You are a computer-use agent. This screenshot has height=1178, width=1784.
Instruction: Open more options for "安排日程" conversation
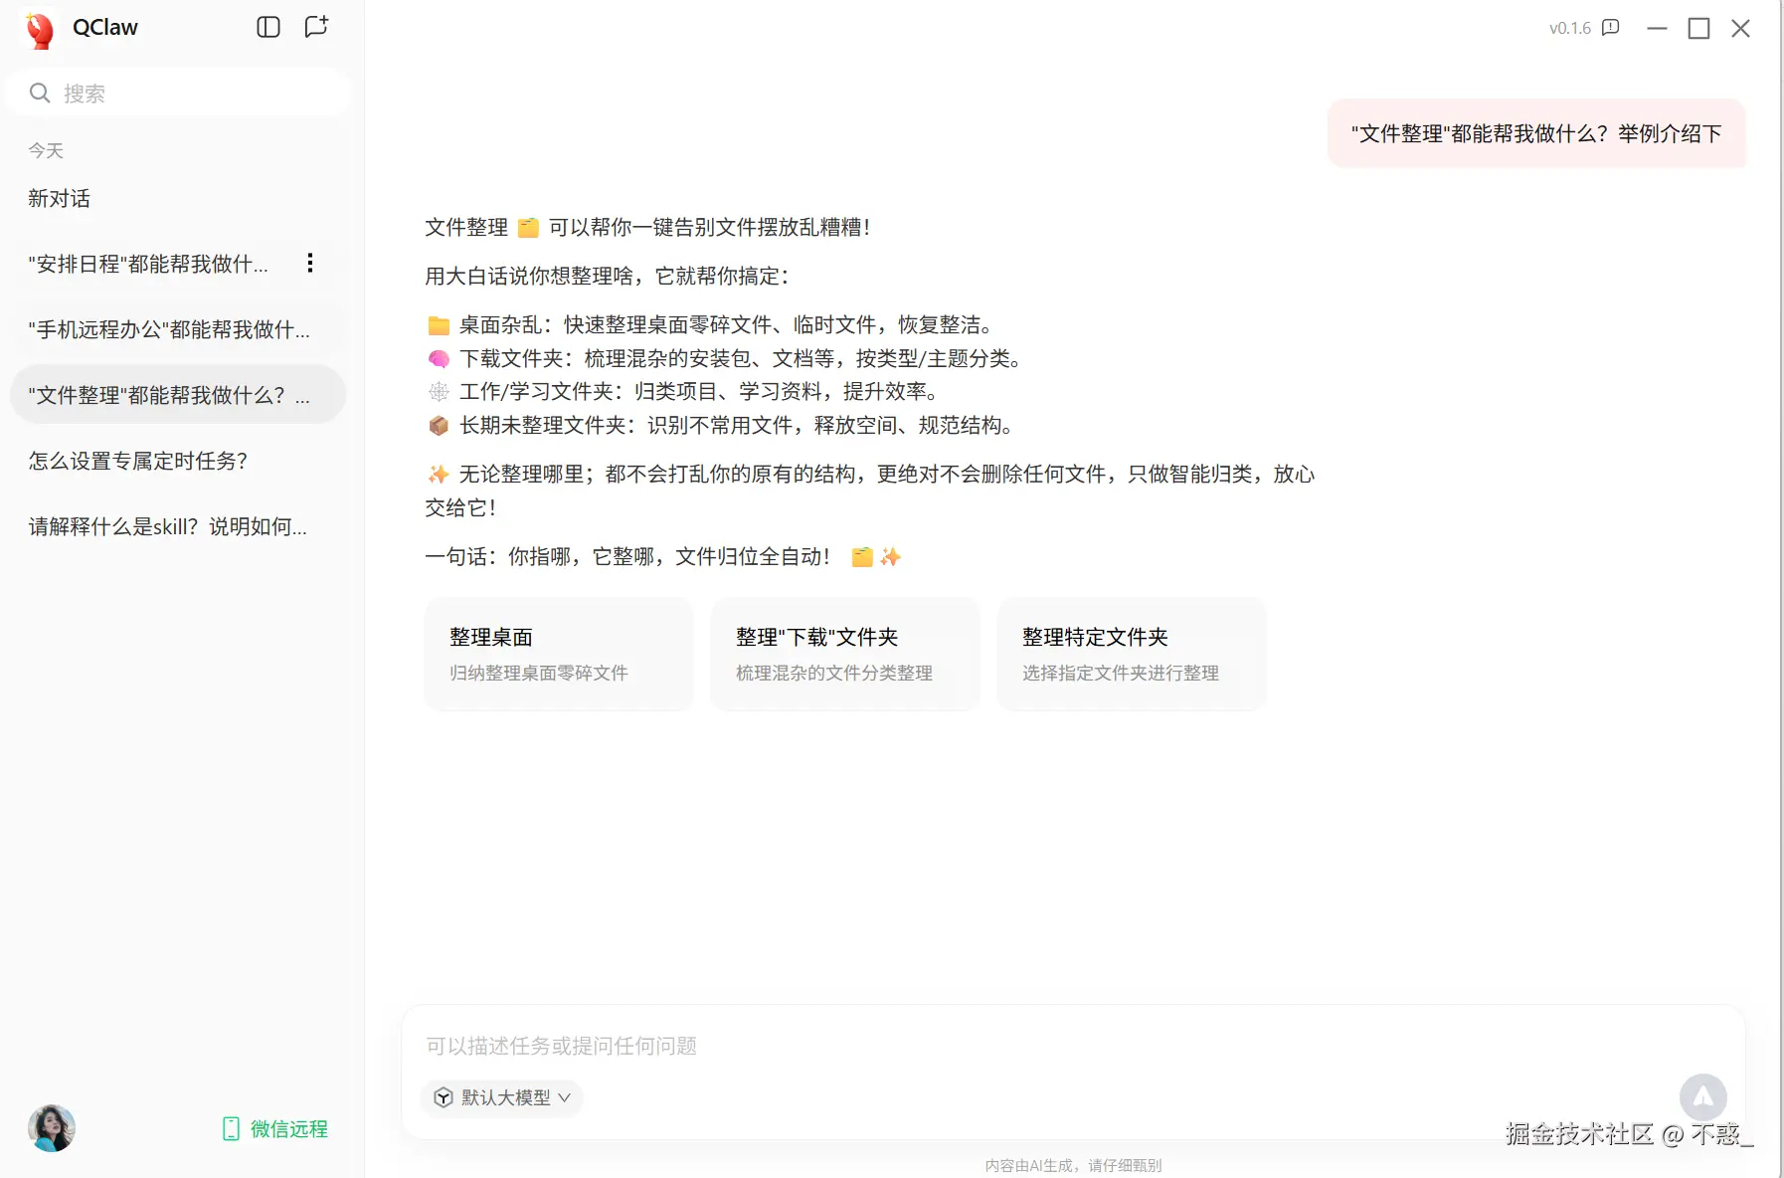tap(310, 263)
